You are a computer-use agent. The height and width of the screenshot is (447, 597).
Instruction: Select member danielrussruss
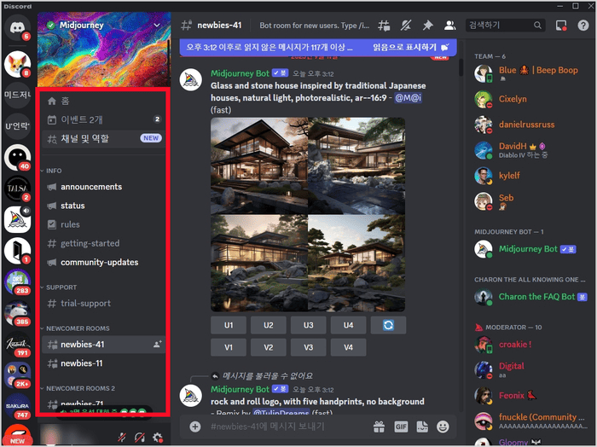(x=530, y=125)
